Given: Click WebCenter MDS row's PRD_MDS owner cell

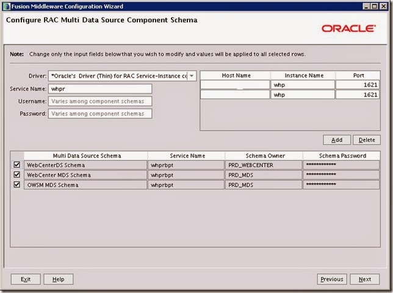Looking at the screenshot, I should point(264,175).
